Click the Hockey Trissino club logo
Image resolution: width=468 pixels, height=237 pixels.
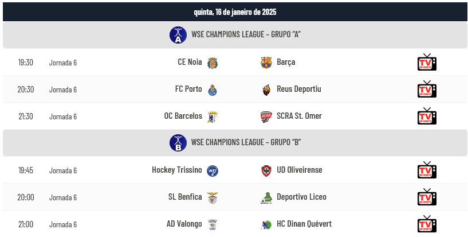pos(213,170)
